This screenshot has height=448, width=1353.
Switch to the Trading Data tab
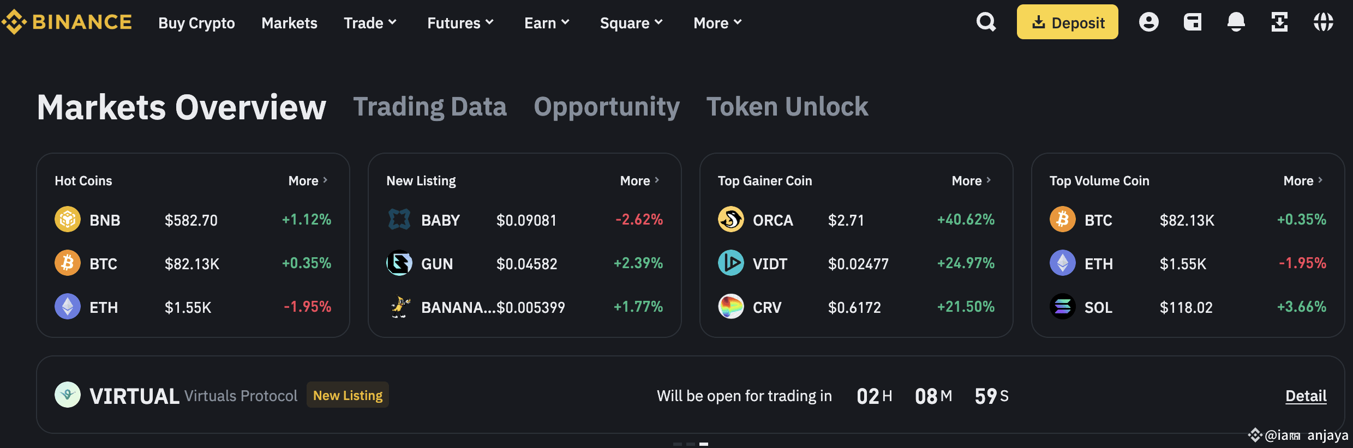pos(430,107)
